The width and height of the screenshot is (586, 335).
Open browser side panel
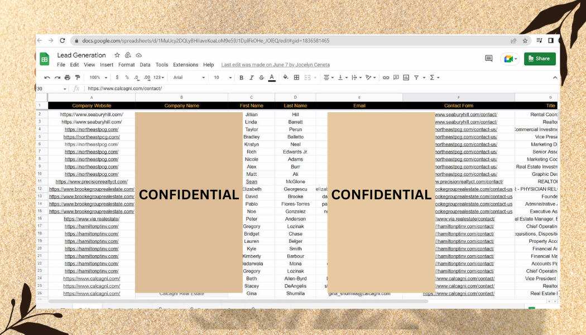coord(551,40)
